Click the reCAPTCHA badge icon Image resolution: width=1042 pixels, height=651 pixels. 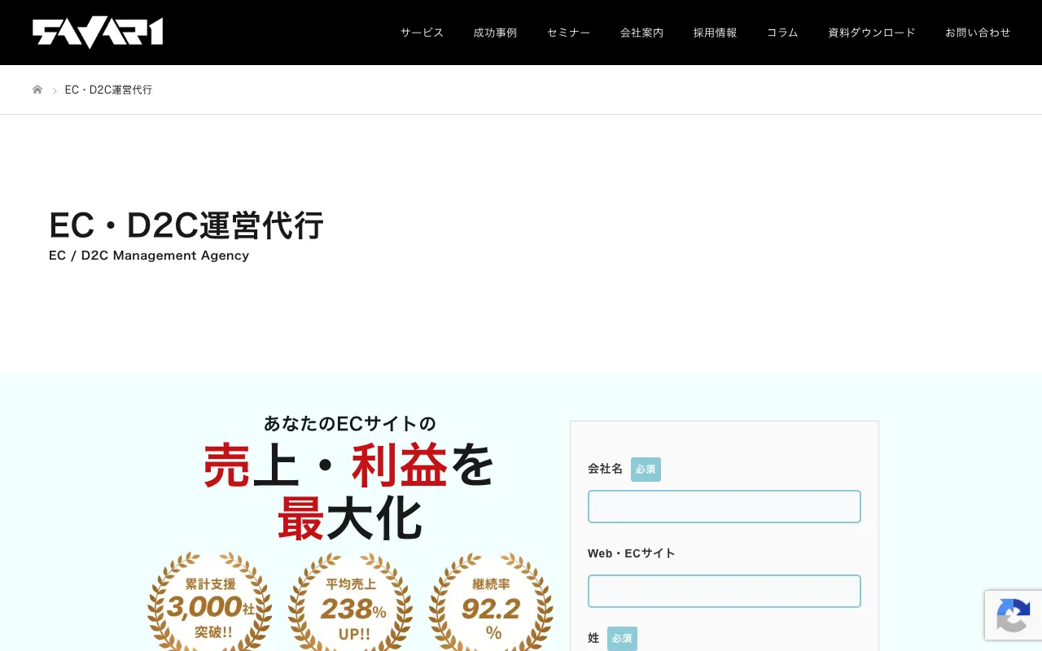[1014, 615]
